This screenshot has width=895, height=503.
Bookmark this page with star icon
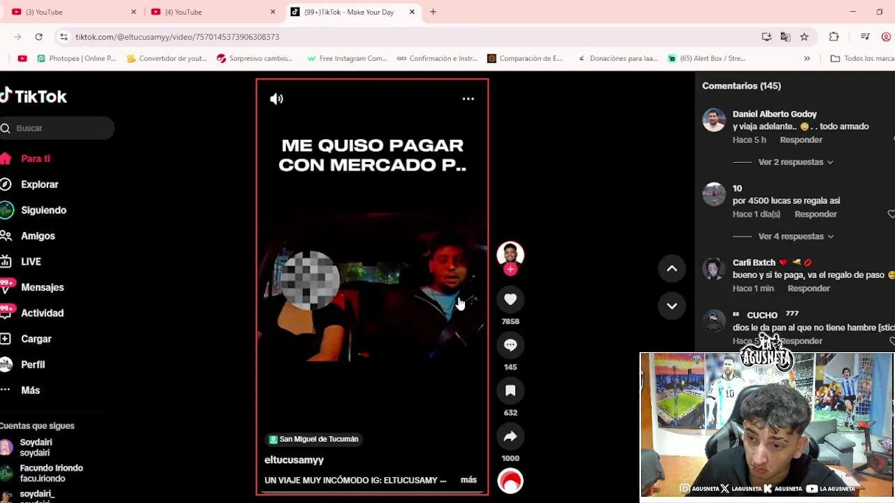coord(804,37)
